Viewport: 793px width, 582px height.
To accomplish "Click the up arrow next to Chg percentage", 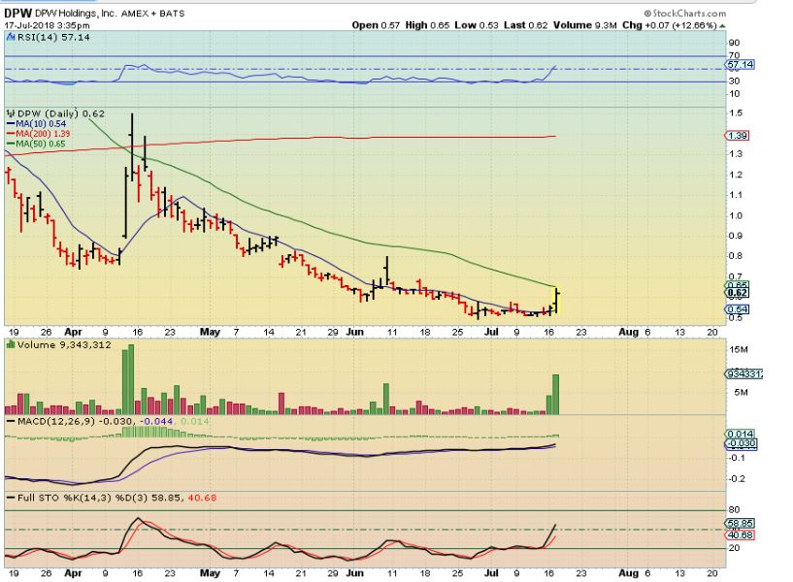I will 722,25.
